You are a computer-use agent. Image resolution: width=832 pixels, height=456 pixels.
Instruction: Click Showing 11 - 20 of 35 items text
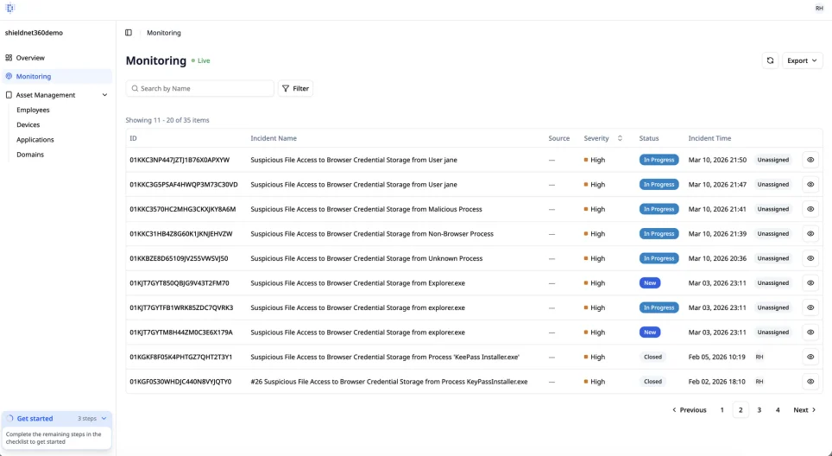pyautogui.click(x=167, y=121)
